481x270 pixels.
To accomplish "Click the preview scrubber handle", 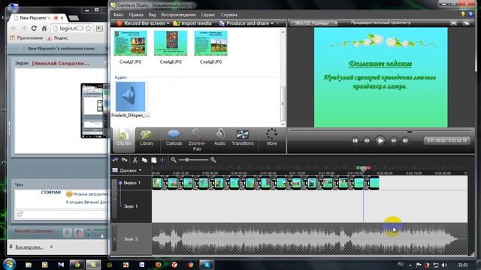I will point(409,131).
